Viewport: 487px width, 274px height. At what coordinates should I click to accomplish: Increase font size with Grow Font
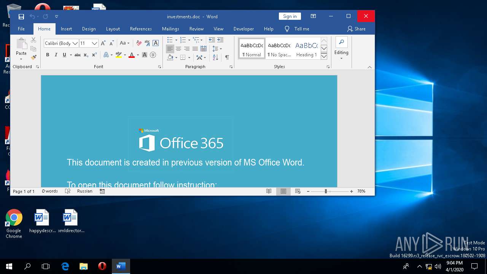pyautogui.click(x=103, y=43)
